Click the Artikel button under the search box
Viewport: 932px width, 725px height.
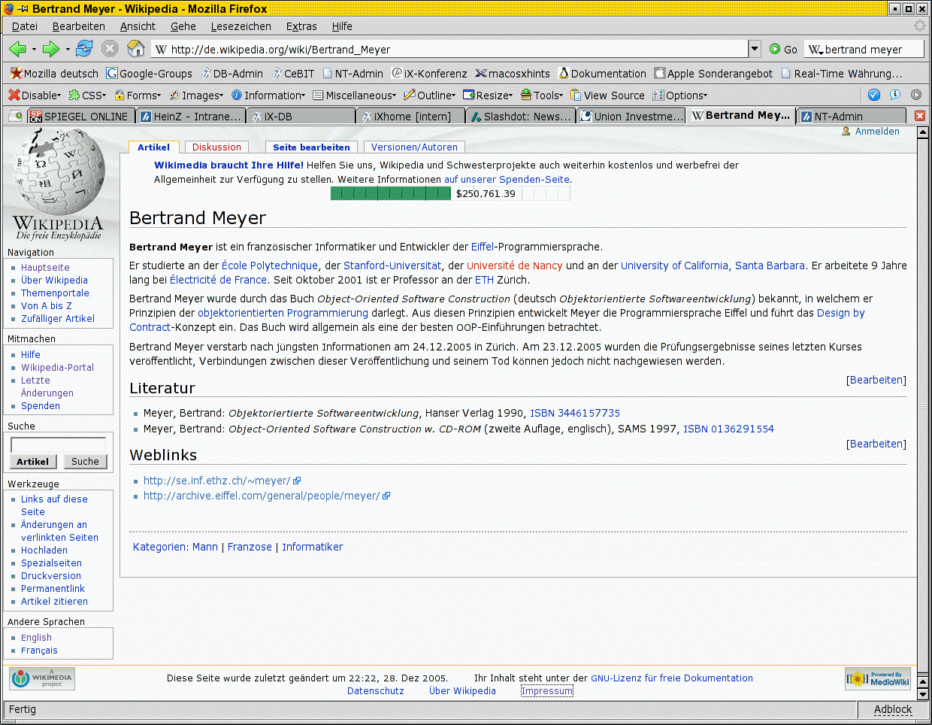click(33, 462)
